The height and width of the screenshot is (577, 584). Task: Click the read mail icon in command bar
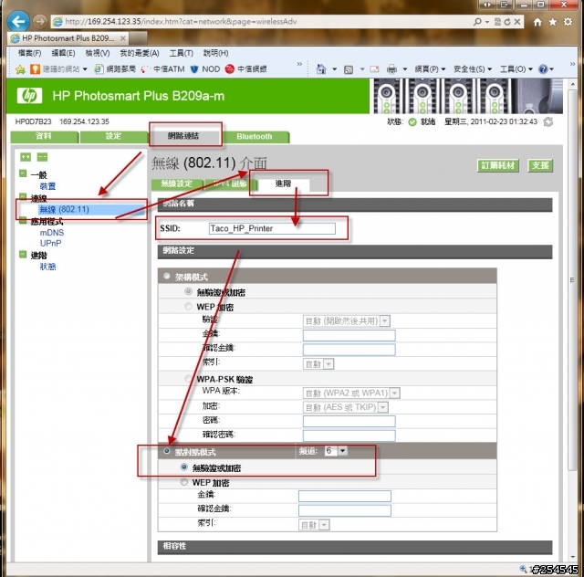point(374,69)
